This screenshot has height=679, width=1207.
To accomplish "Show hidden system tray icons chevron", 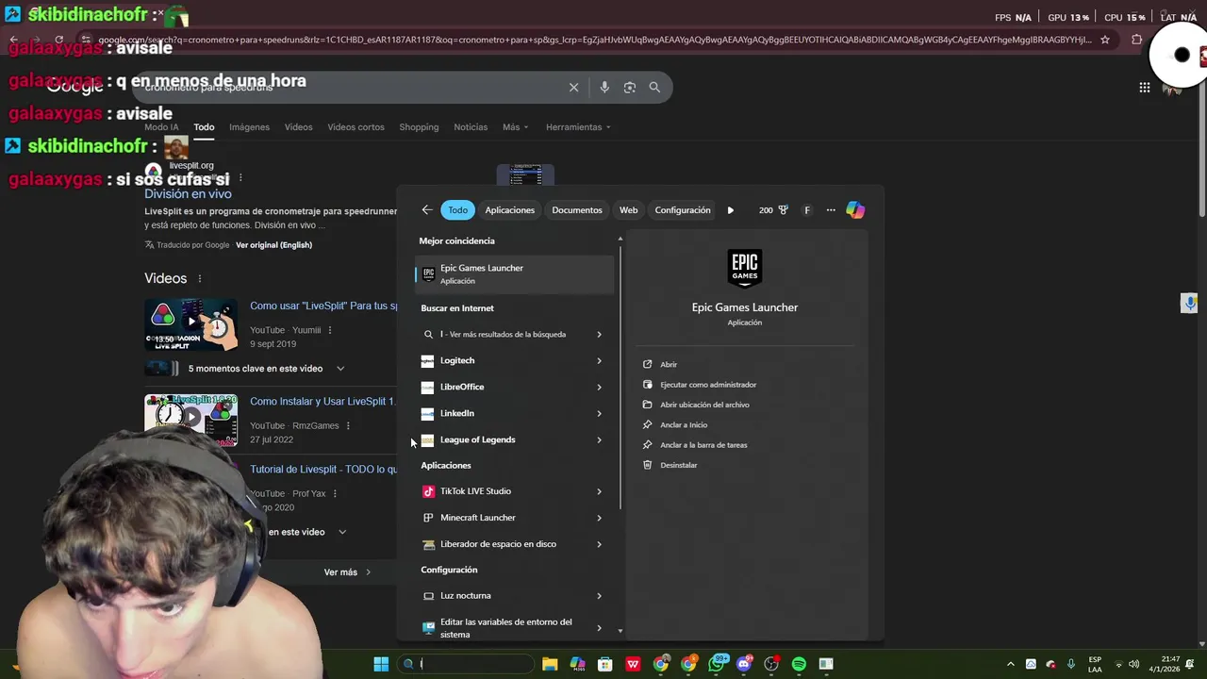I will tap(1011, 664).
